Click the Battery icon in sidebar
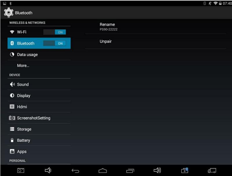This screenshot has height=176, width=232. 12,140
